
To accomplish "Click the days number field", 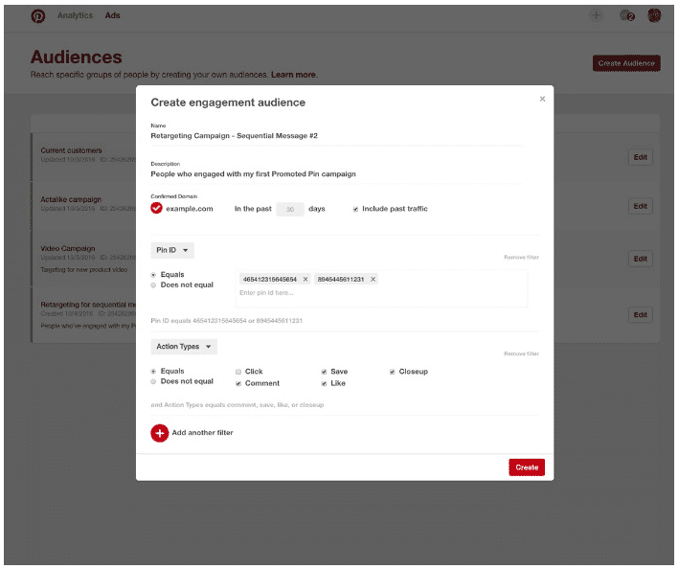I will [x=290, y=209].
